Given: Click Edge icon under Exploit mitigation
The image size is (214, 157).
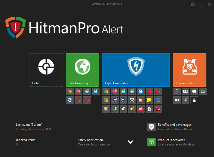Looking at the screenshot, I should (141, 91).
